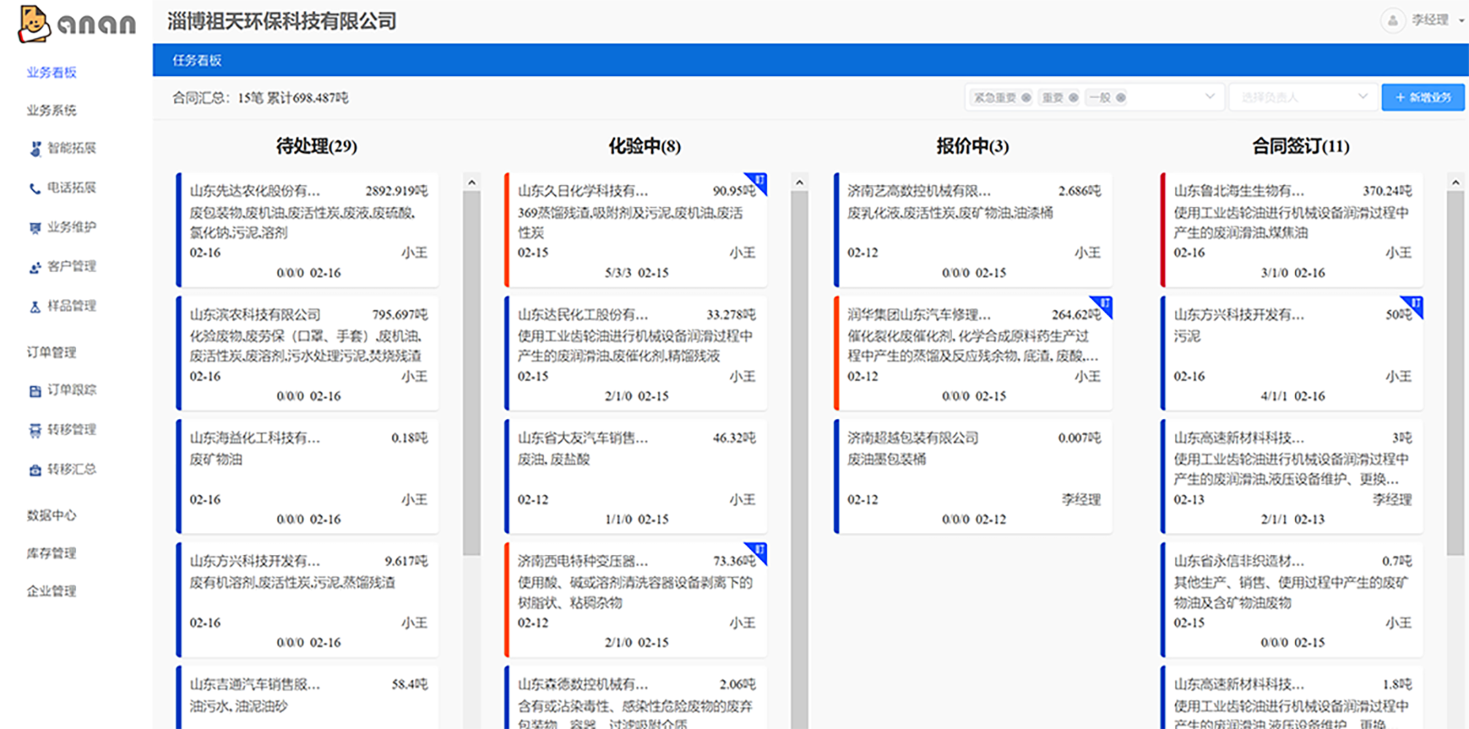This screenshot has width=1469, height=729.
Task: Expand the priority filter dropdown arrow
Action: pos(1210,97)
